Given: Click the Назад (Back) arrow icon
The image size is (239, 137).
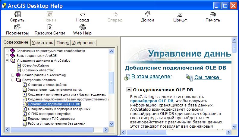Looking at the screenshot, I should pyautogui.click(x=83, y=15).
